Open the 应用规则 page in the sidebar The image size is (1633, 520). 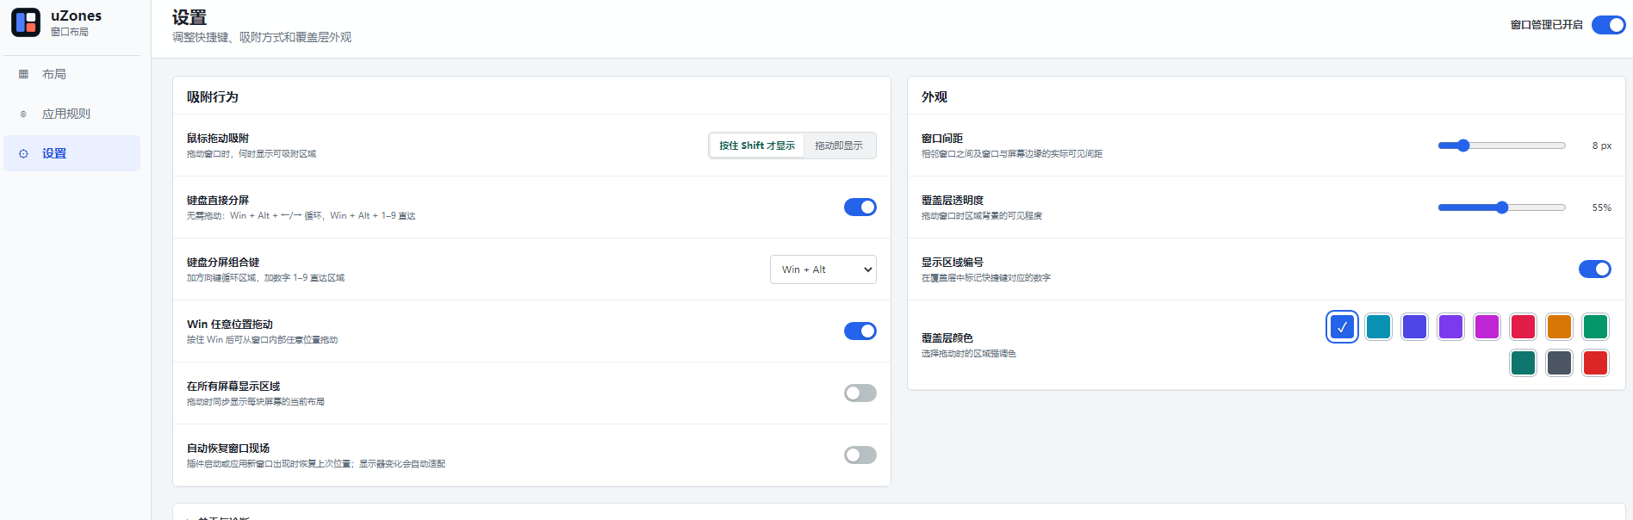(x=71, y=114)
